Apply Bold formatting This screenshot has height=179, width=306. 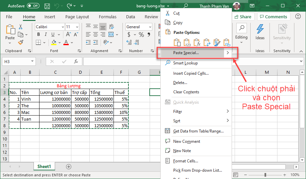[x=38, y=35]
